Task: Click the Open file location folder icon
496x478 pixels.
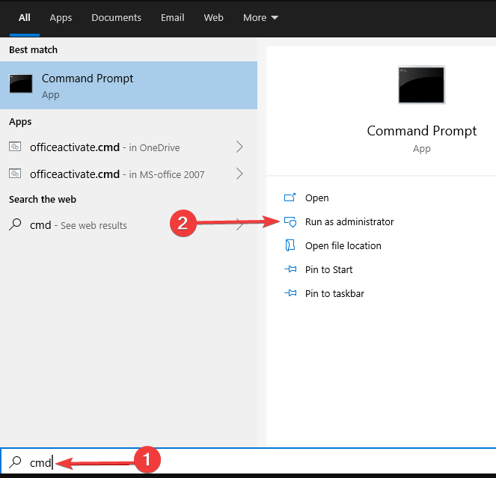Action: point(290,245)
